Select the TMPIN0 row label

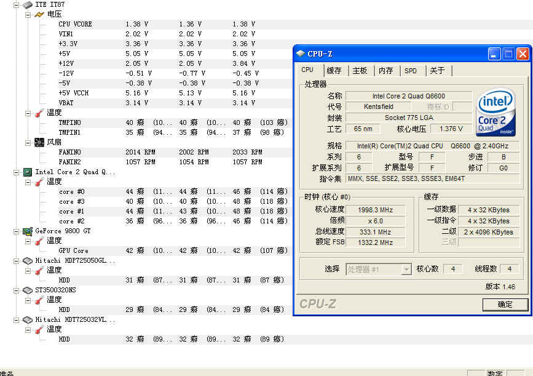pos(69,122)
